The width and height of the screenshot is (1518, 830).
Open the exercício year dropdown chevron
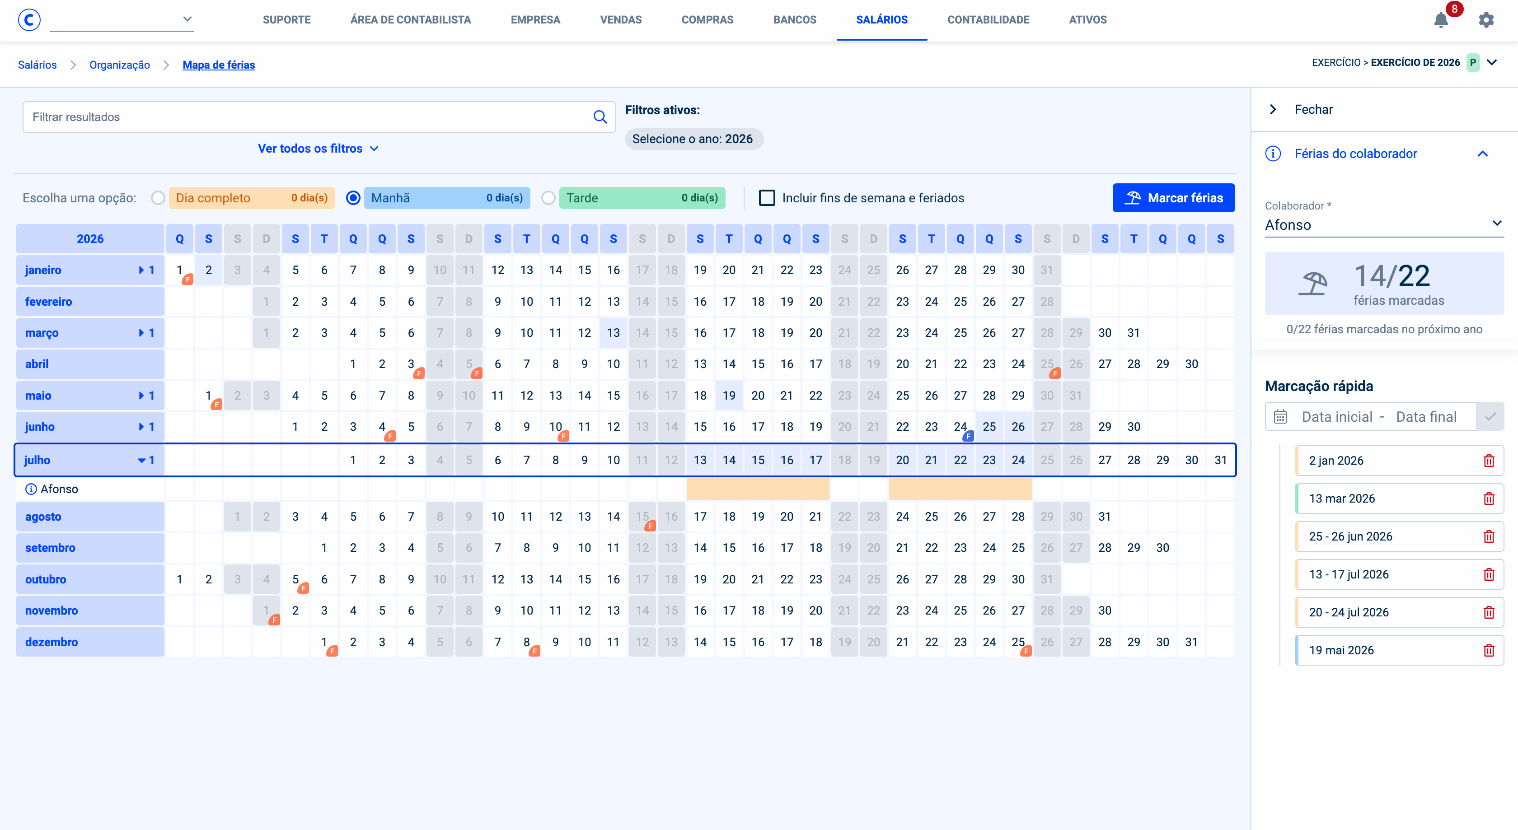1492,62
